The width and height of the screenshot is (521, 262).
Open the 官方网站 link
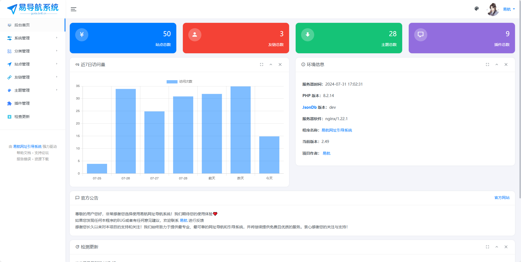[502, 198]
